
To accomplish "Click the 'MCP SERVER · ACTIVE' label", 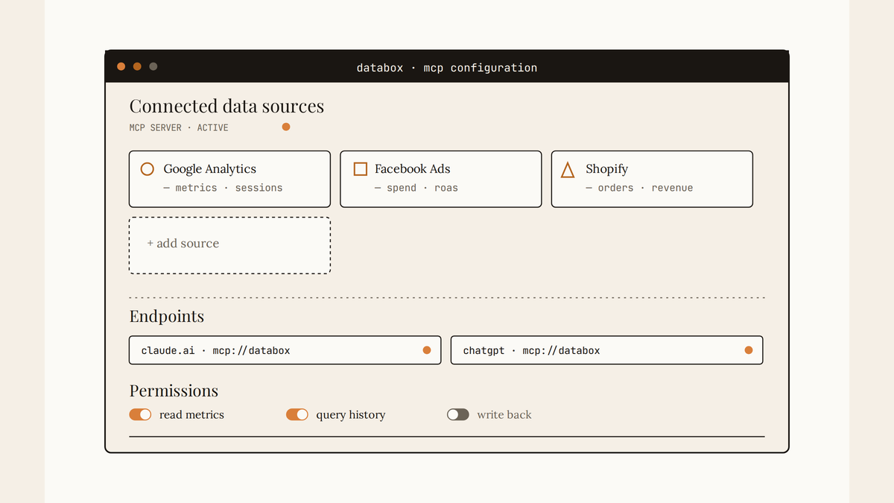I will pos(179,127).
